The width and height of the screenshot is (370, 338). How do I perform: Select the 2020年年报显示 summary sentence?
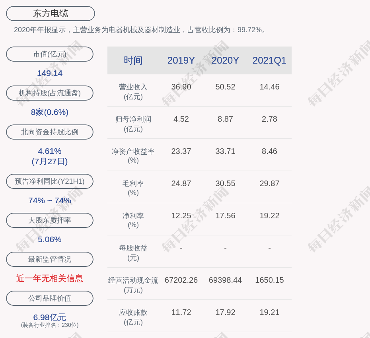[x=140, y=30]
